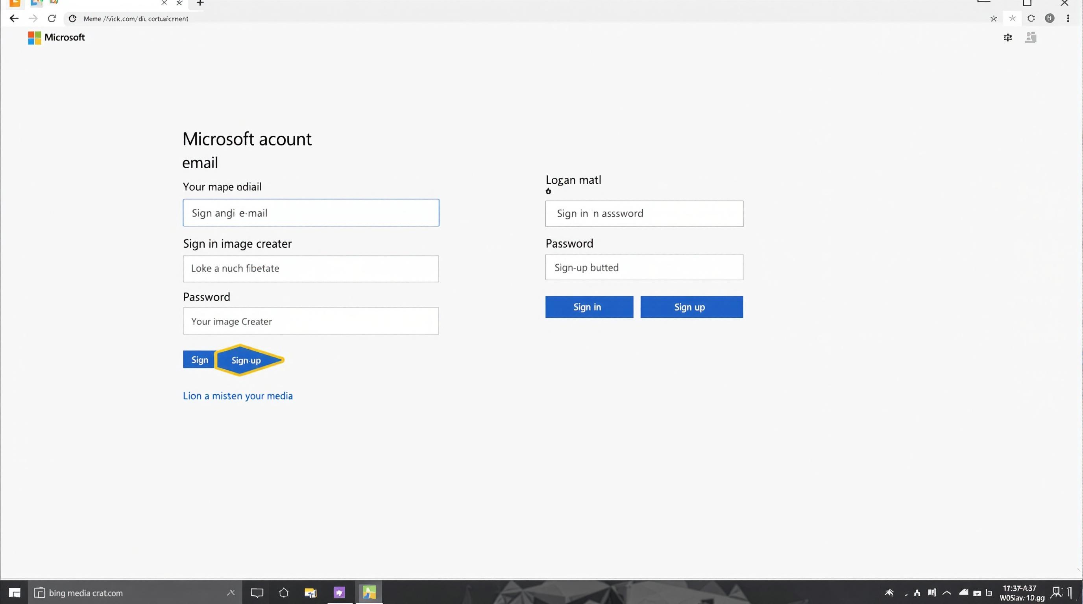This screenshot has width=1083, height=604.
Task: Click the 'Logan matl' label
Action: [x=573, y=180]
